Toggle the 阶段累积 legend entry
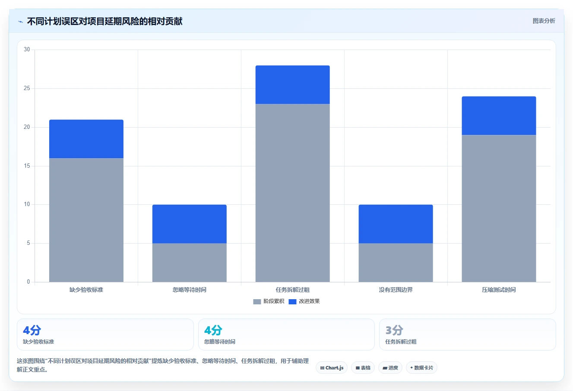The width and height of the screenshot is (573, 391). (x=269, y=301)
